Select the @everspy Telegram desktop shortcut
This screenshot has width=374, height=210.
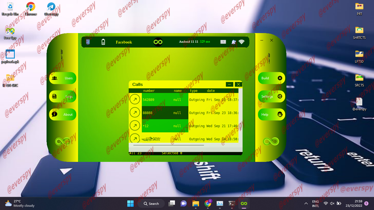pyautogui.click(x=51, y=9)
